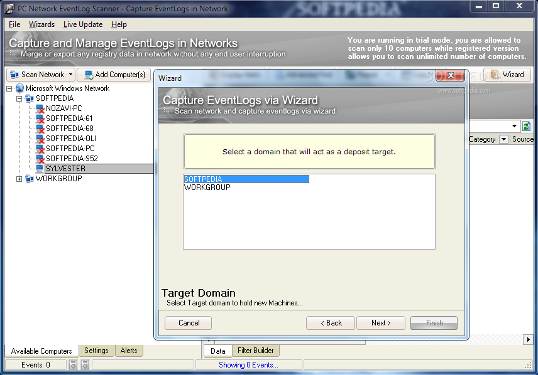This screenshot has height=375, width=538.
Task: Click Next in the wizard
Action: point(381,323)
